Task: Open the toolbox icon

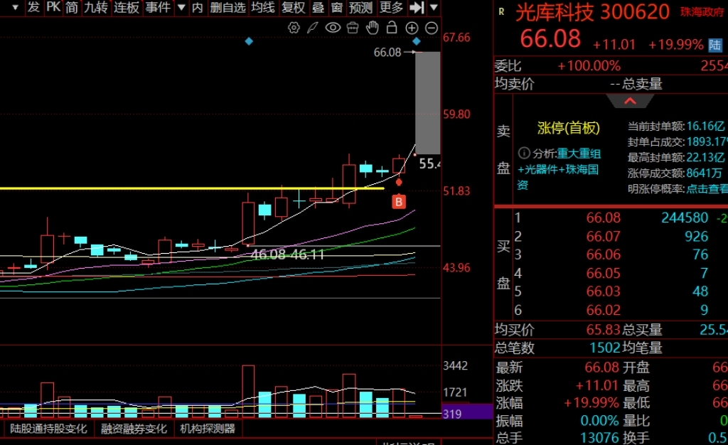Action: point(353,28)
